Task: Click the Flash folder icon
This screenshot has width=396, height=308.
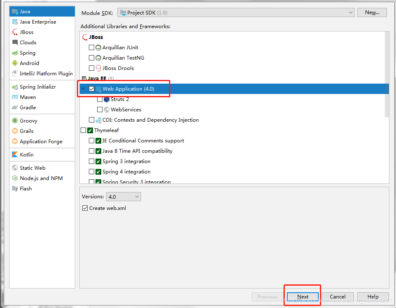Action: (15, 189)
